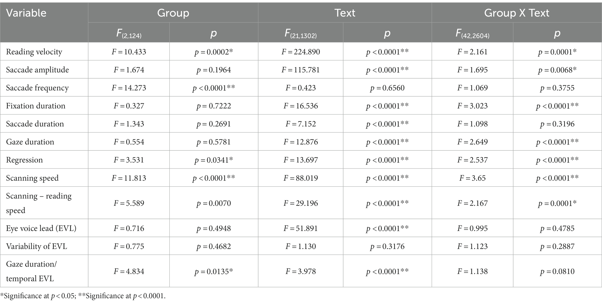Click the Saccade frequency row label
602x304 pixels.
[x=37, y=88]
